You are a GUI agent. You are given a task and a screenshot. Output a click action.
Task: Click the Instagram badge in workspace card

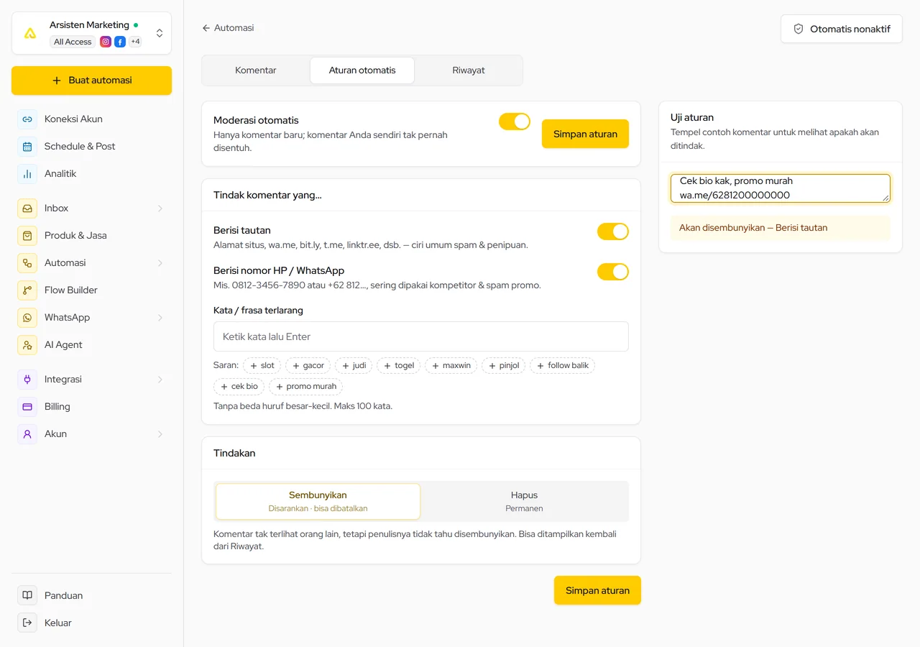(106, 42)
